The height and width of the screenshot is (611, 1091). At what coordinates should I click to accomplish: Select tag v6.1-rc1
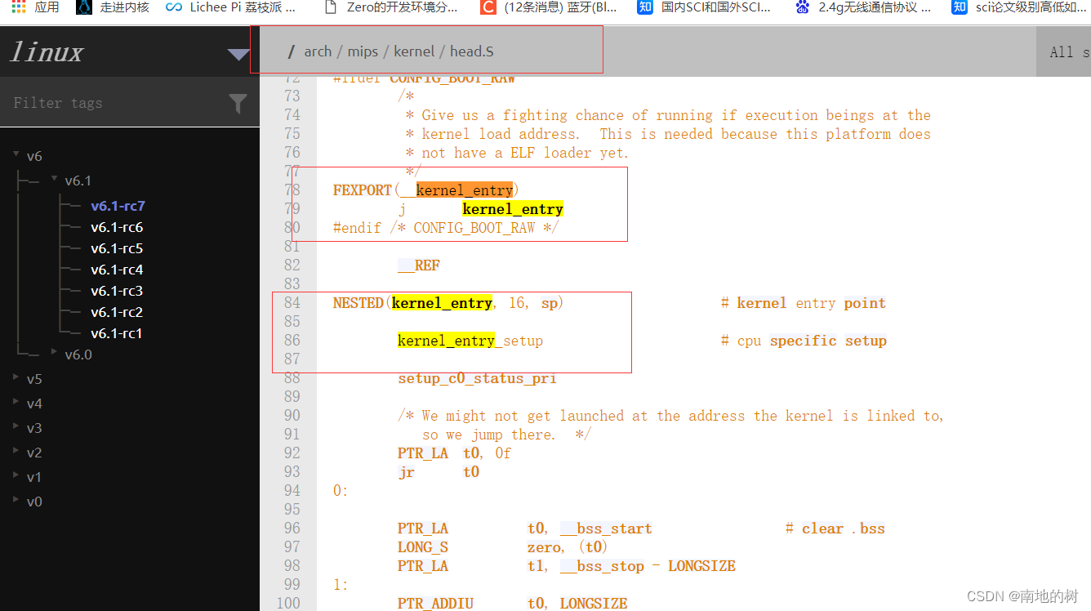click(117, 333)
